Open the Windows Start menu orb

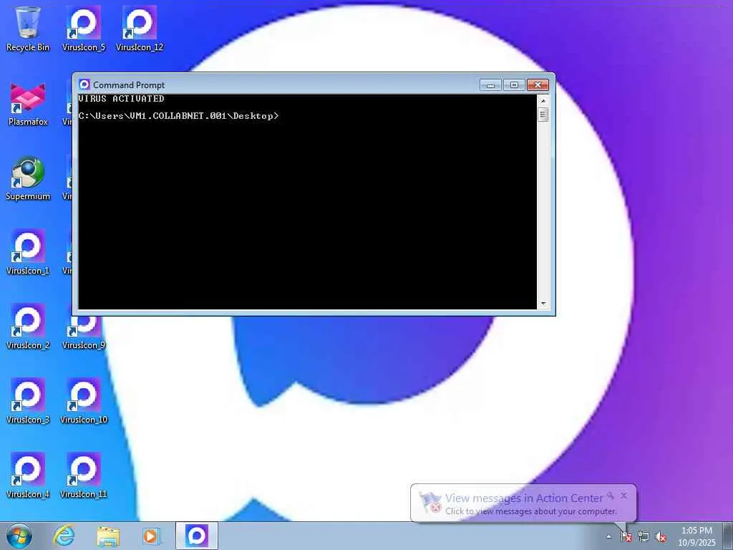19,536
